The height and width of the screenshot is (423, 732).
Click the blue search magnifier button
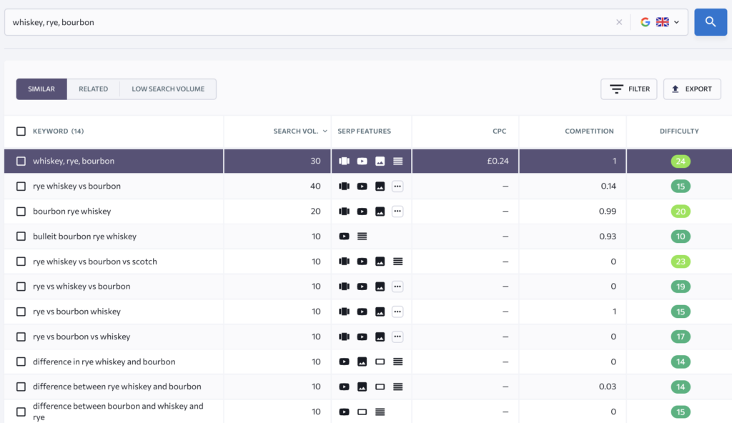click(x=710, y=22)
